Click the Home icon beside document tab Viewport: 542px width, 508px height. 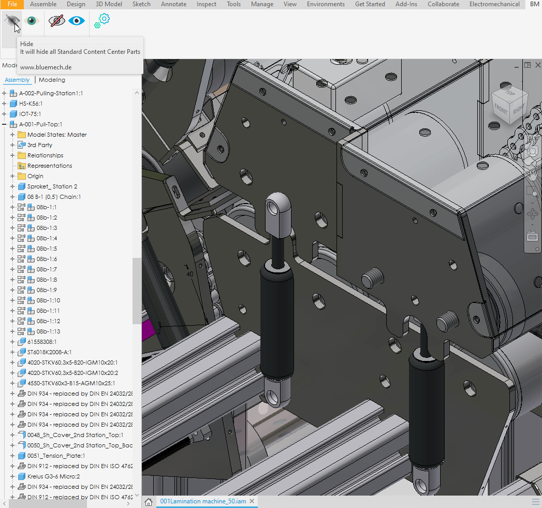tap(149, 502)
